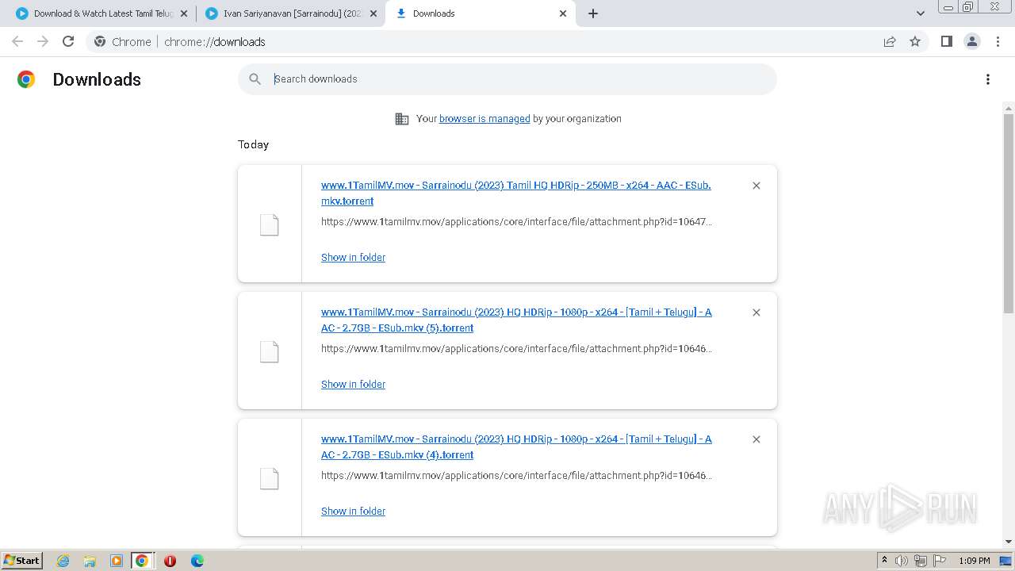
Task: Launch Internet Explorer from the taskbar
Action: (63, 561)
